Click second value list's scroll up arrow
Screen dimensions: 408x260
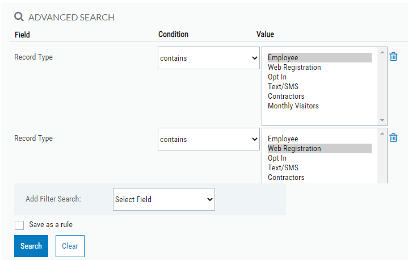click(382, 134)
